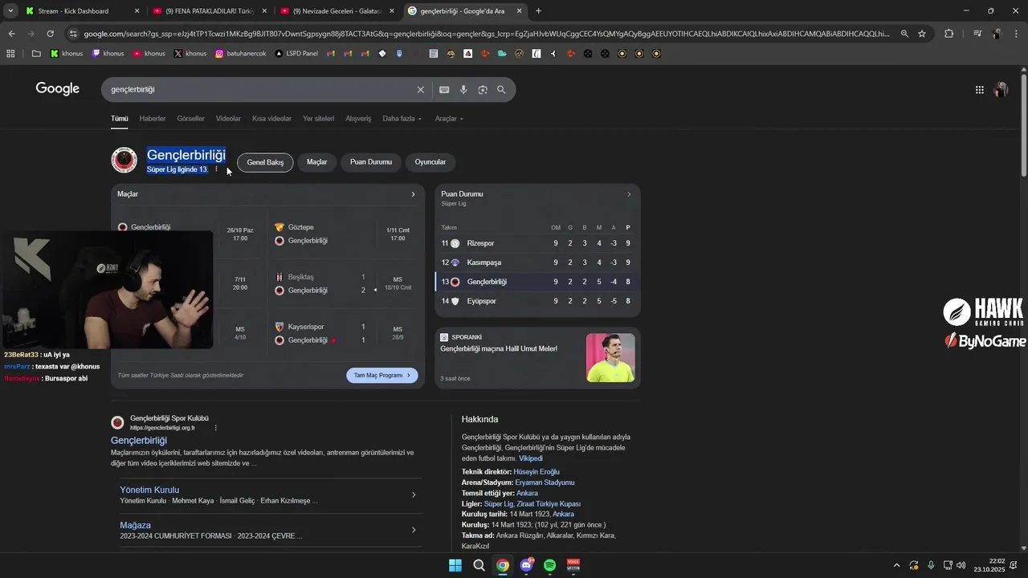Open more options next to Gençlerbirliği title

pyautogui.click(x=216, y=169)
